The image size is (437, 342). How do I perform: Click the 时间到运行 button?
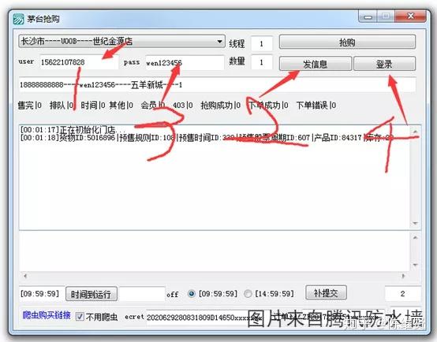click(x=92, y=294)
